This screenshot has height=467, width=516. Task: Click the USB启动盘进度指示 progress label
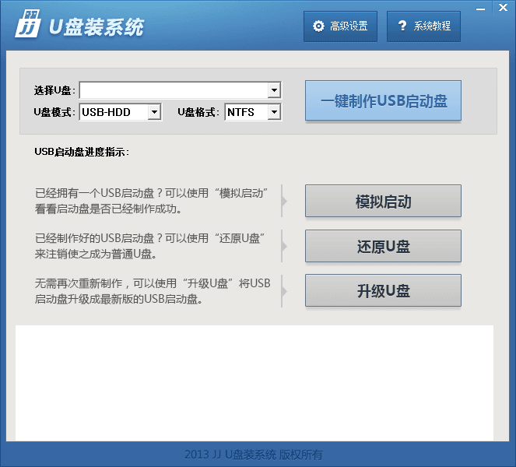pos(82,152)
